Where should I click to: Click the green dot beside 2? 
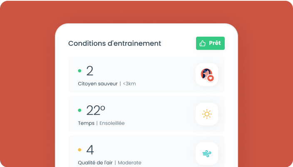point(79,71)
